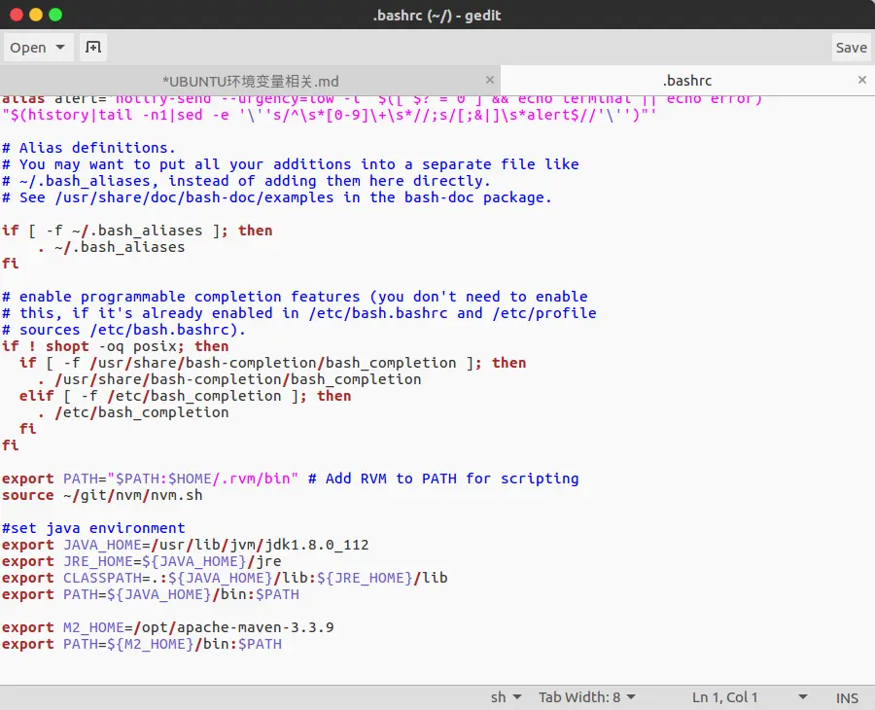875x710 pixels.
Task: Maximize gedit with the green button
Action: pyautogui.click(x=55, y=15)
